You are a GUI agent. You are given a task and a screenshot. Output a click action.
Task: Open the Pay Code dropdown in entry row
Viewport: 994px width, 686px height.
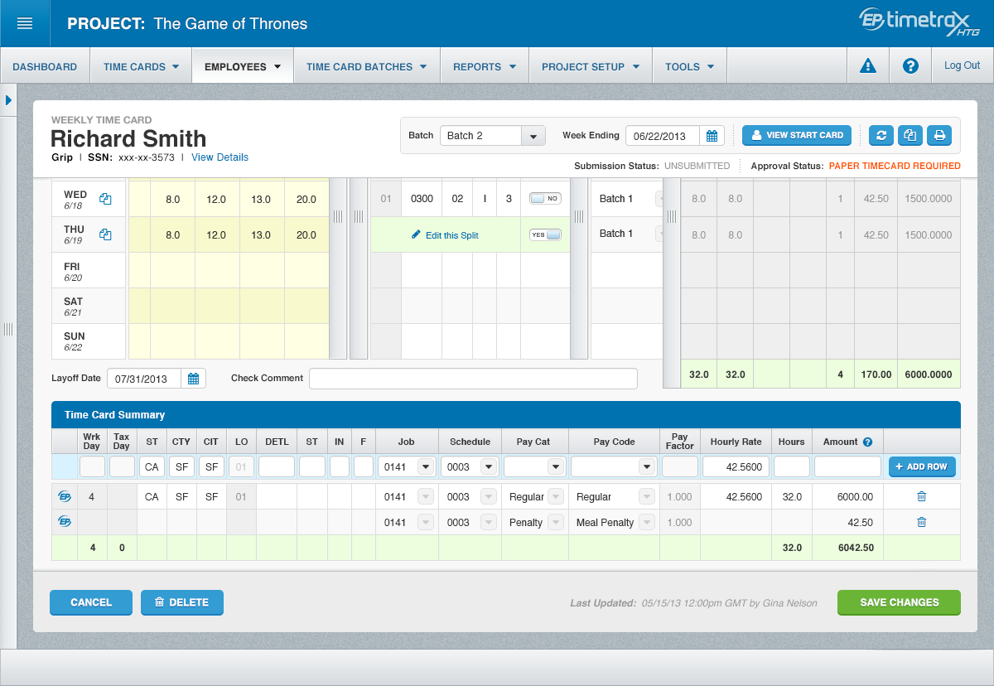point(646,467)
